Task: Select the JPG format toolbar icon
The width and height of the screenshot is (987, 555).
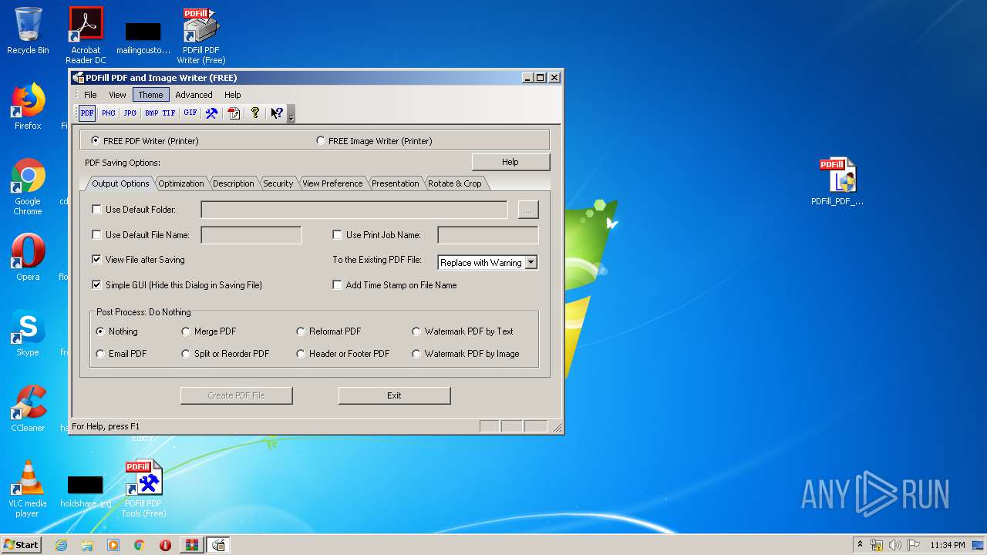Action: point(130,113)
